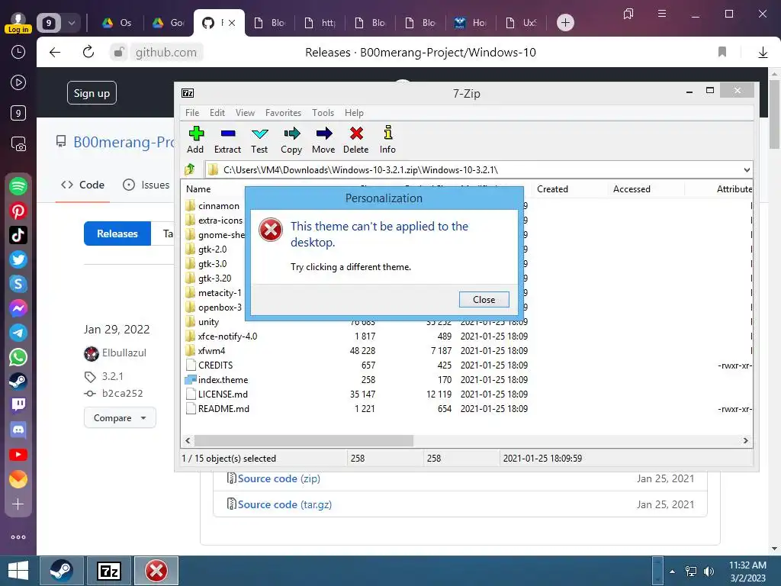The width and height of the screenshot is (781, 586).
Task: Open the Edit menu in 7-Zip
Action: (217, 113)
